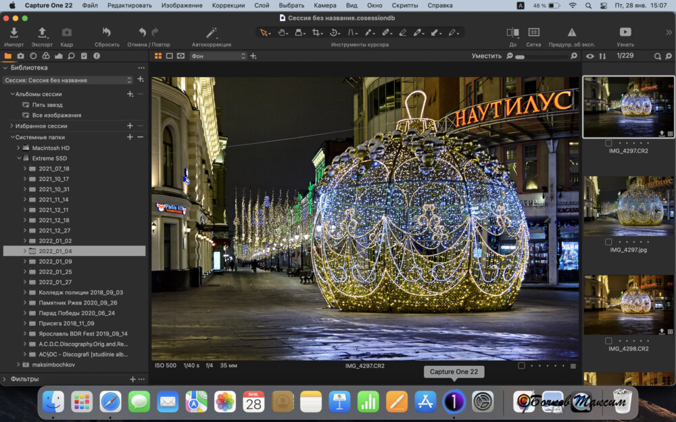The height and width of the screenshot is (422, 676).
Task: Open Spotlight search in menu bar
Action: click(589, 5)
